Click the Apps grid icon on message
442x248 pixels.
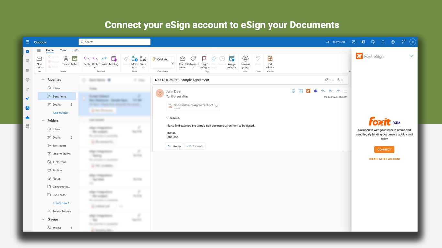301,91
